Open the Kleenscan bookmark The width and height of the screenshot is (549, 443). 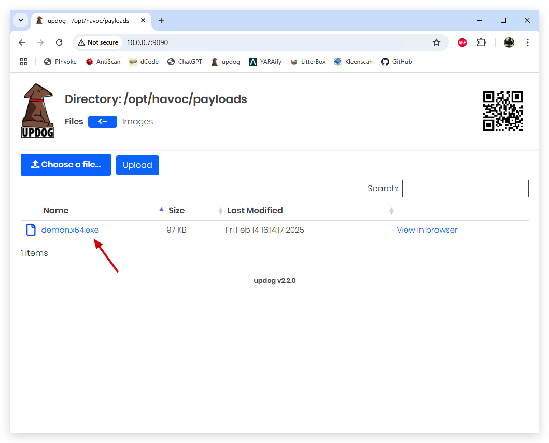click(x=353, y=62)
